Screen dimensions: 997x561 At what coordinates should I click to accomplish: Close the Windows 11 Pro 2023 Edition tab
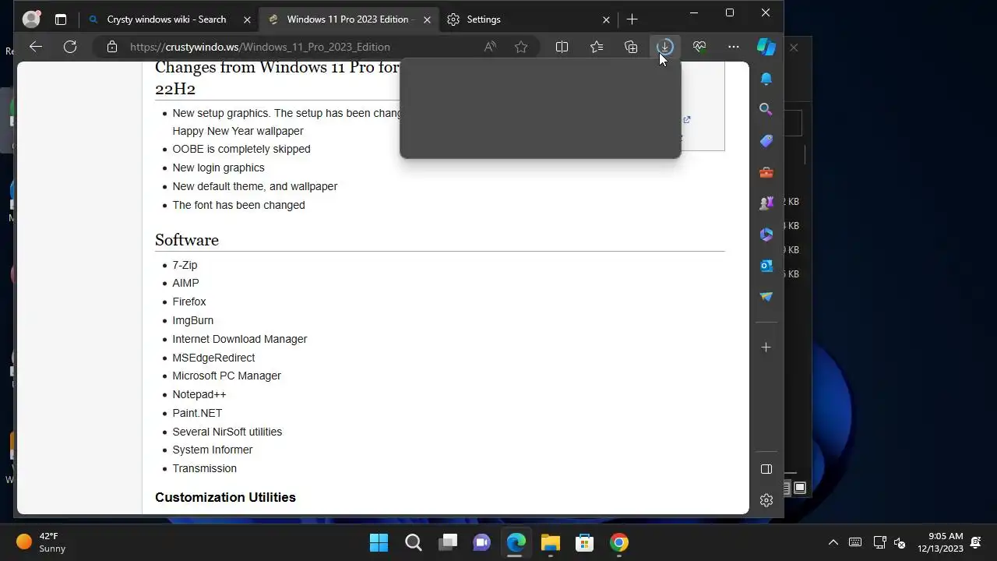[x=427, y=19]
